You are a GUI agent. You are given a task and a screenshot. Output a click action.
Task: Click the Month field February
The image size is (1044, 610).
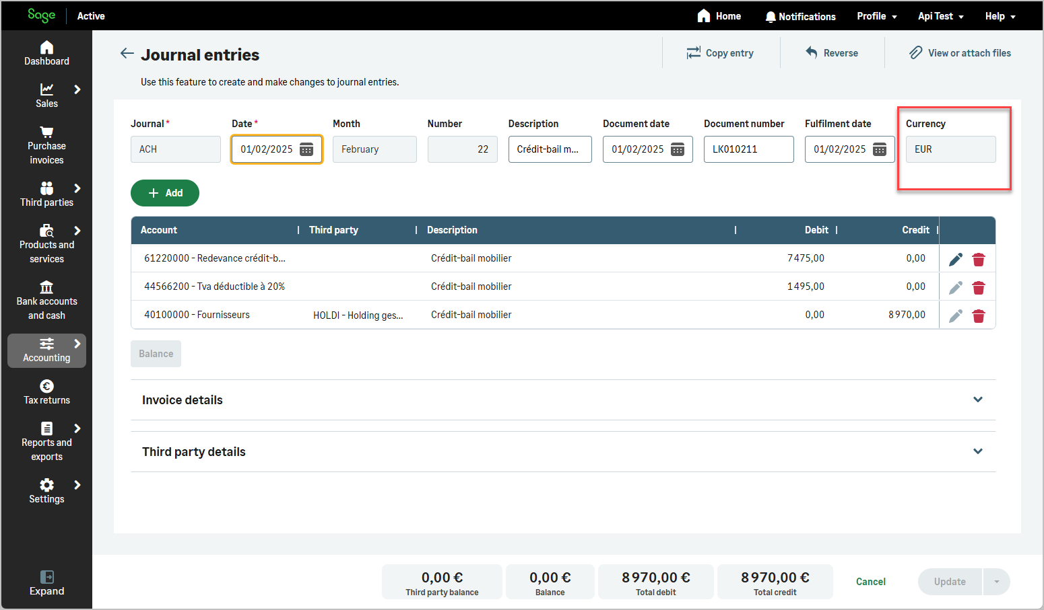click(374, 149)
